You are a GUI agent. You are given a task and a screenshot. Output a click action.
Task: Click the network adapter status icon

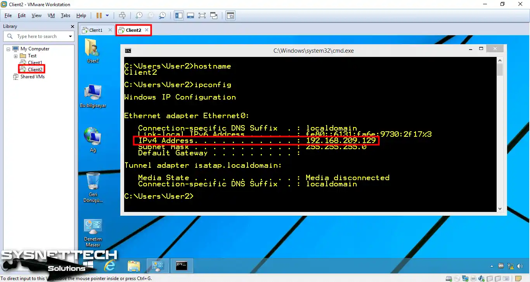coord(465,278)
